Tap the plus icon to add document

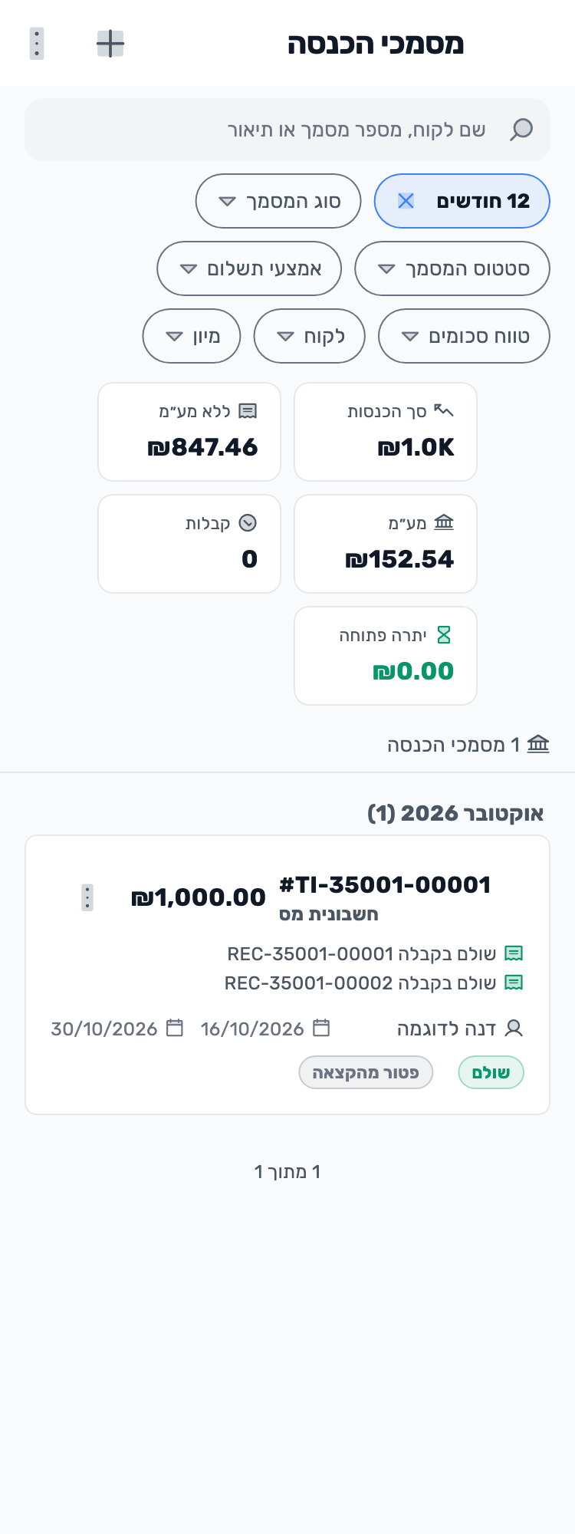point(110,44)
